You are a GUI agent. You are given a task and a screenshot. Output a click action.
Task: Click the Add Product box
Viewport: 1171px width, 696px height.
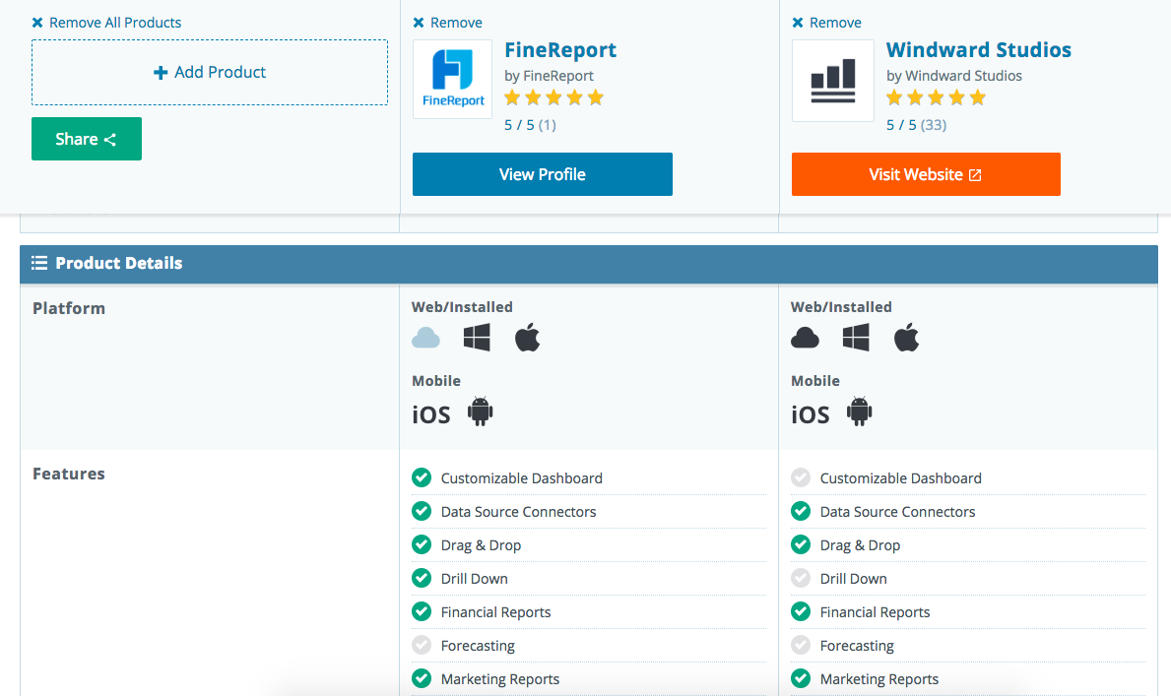pyautogui.click(x=210, y=73)
